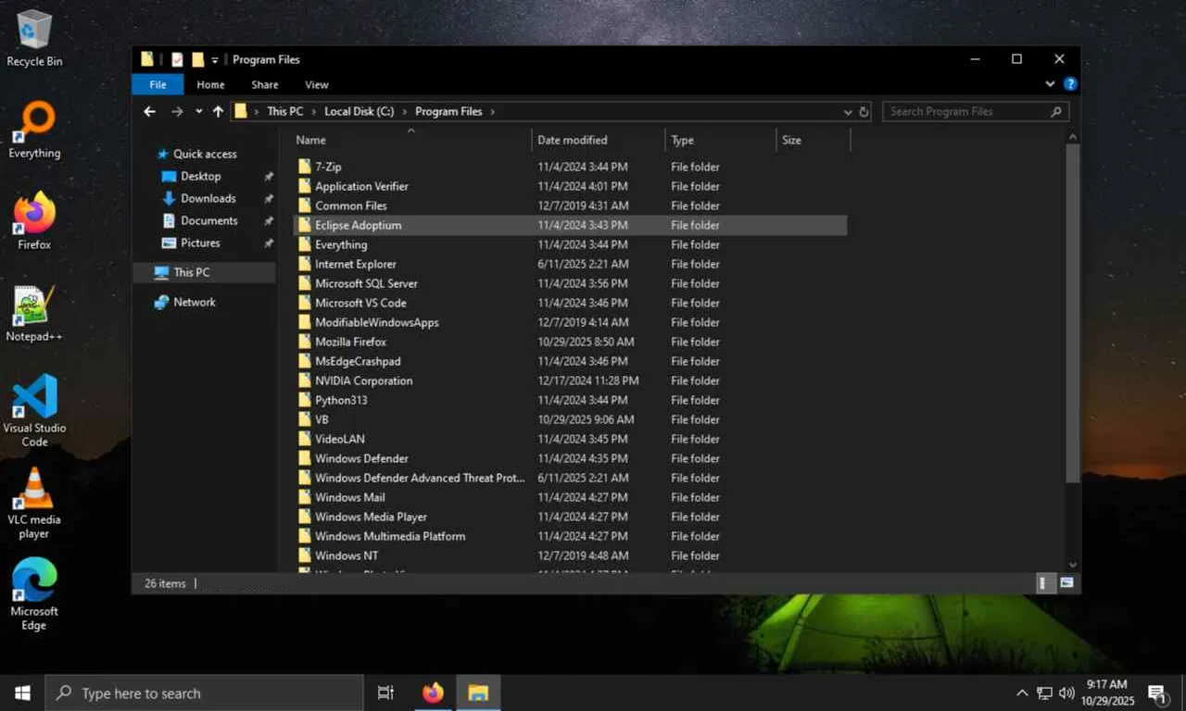Viewport: 1186px width, 711px height.
Task: Expand the chevron after This PC breadcrumb
Action: tap(313, 111)
